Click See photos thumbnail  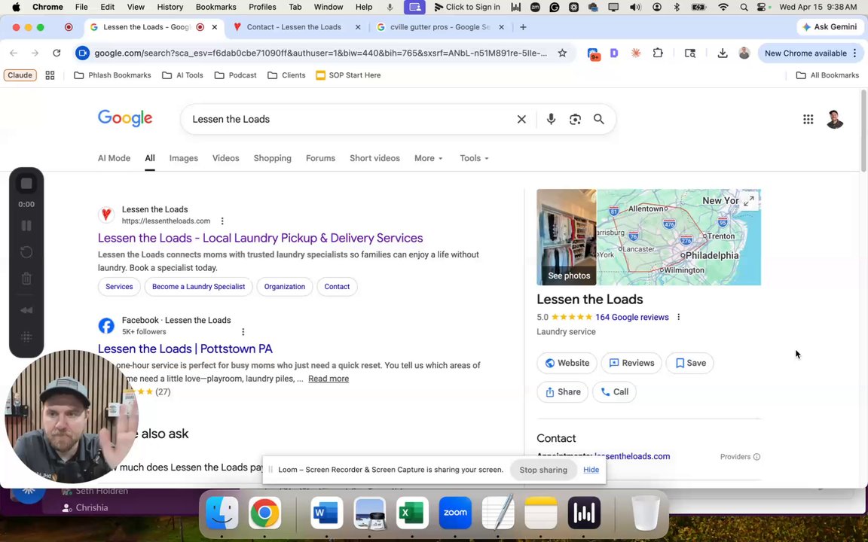pyautogui.click(x=567, y=237)
